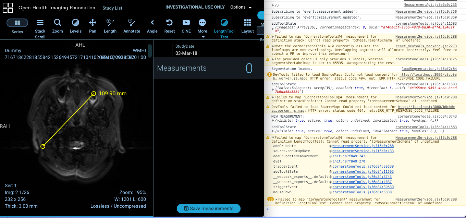This screenshot has height=218, width=466.
Task: Select the Levels tool
Action: click(x=75, y=26)
